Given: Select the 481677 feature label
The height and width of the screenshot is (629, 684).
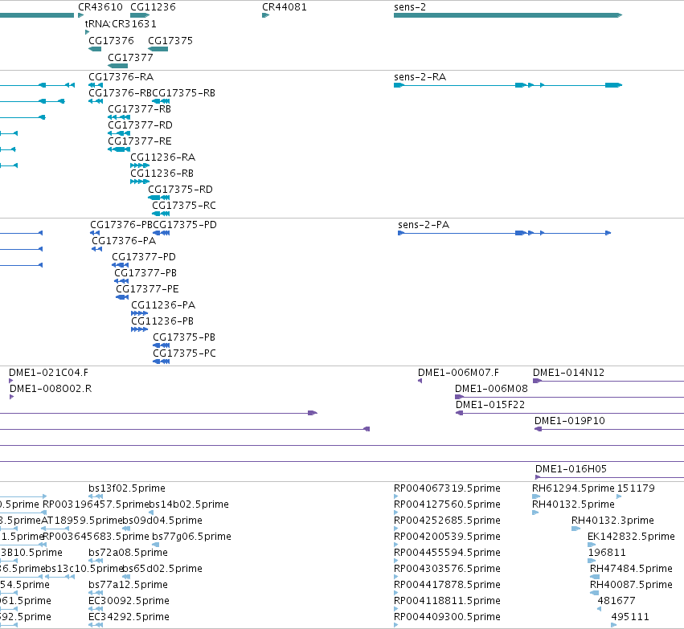Looking at the screenshot, I should point(616,601).
